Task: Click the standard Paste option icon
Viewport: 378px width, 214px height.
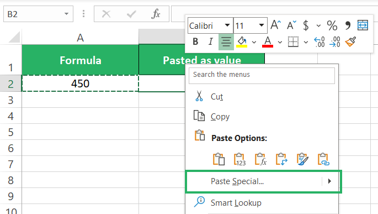Action: 219,159
